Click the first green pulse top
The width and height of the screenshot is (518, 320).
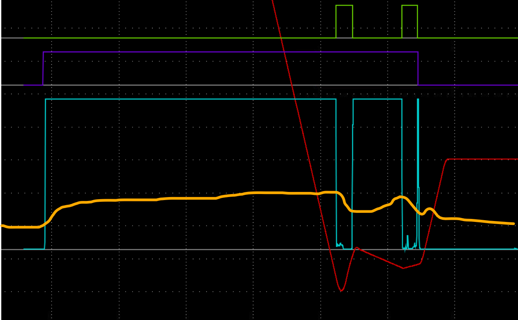point(344,6)
